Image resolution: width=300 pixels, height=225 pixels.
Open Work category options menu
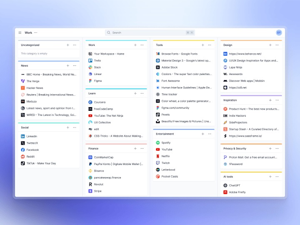(x=142, y=45)
